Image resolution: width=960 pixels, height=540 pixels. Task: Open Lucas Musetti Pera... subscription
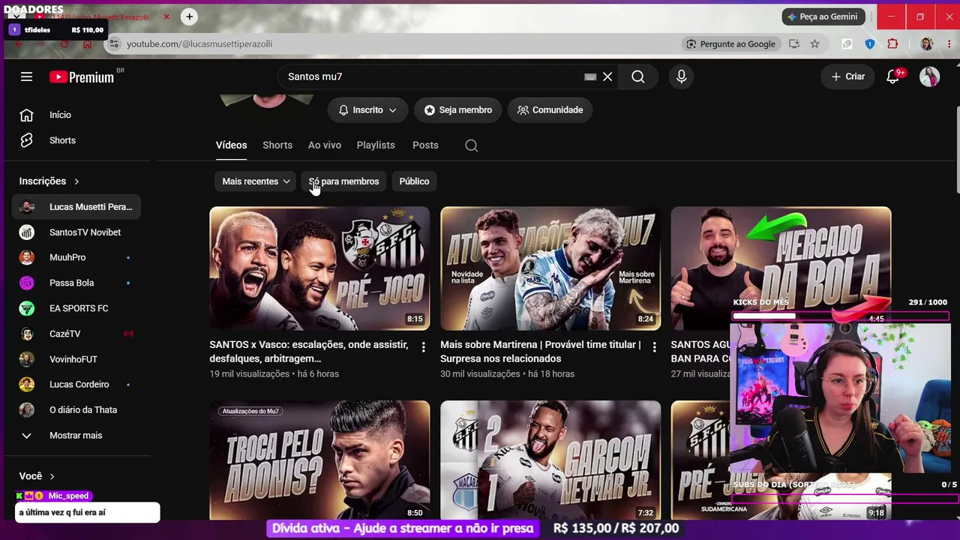(x=76, y=207)
